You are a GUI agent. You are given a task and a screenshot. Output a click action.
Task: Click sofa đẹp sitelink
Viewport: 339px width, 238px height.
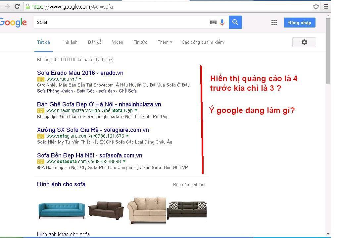[x=107, y=91]
